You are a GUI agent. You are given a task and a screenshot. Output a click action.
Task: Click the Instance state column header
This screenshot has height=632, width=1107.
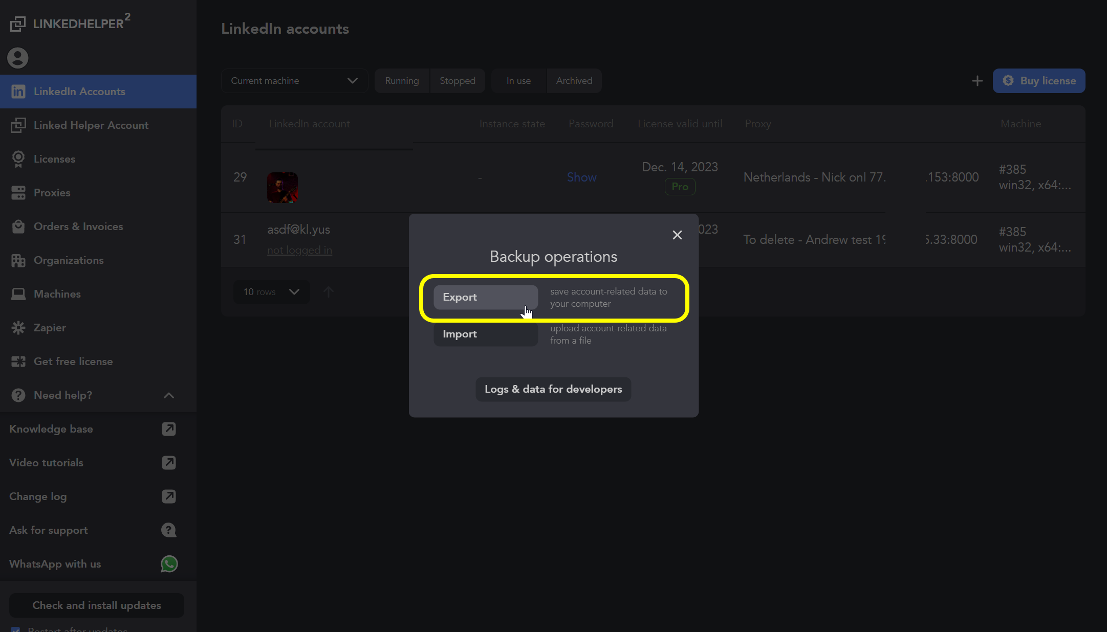(512, 124)
